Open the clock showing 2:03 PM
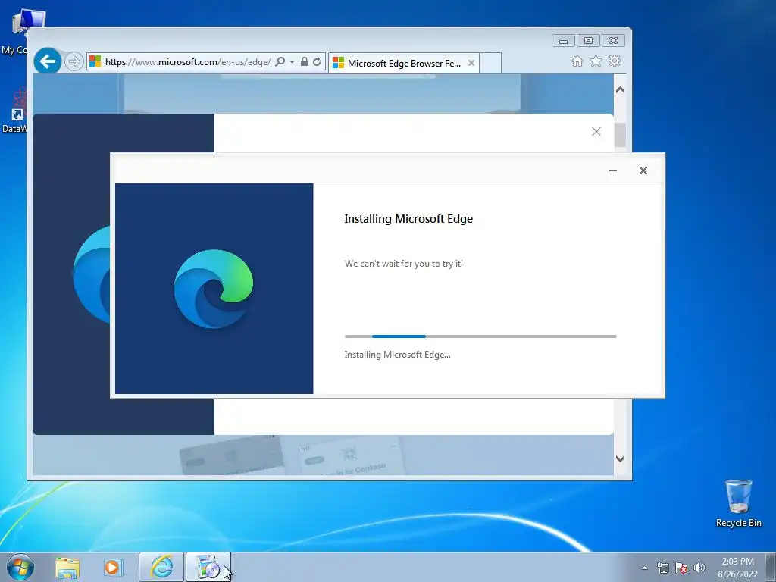The width and height of the screenshot is (776, 582). pos(737,568)
